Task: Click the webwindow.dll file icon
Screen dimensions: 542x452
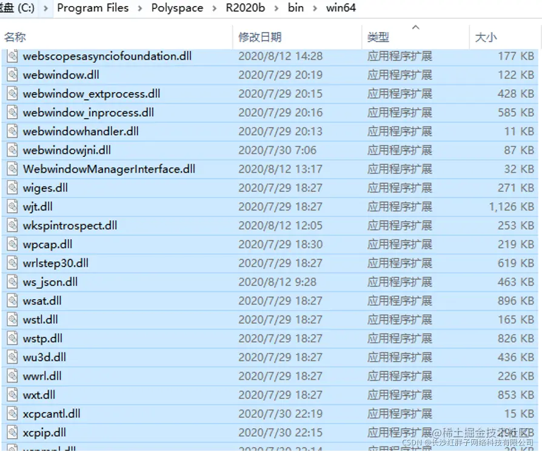Action: coord(13,75)
